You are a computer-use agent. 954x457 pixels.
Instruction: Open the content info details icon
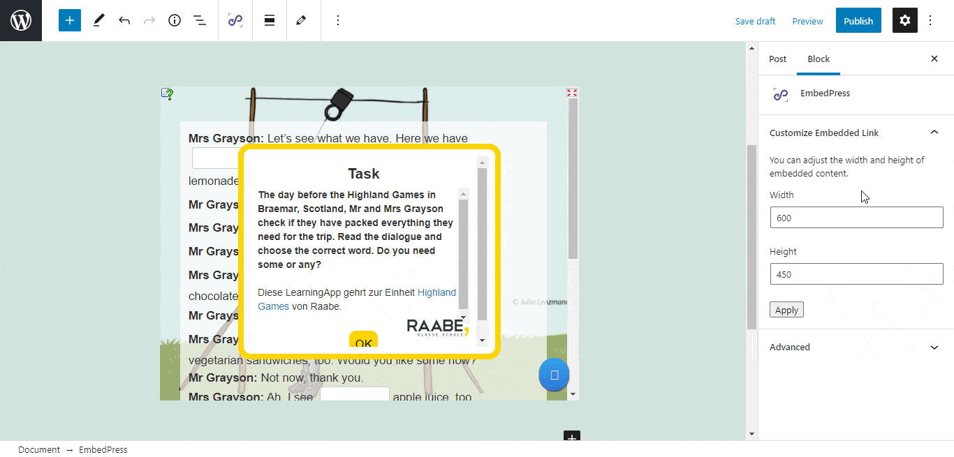(175, 20)
